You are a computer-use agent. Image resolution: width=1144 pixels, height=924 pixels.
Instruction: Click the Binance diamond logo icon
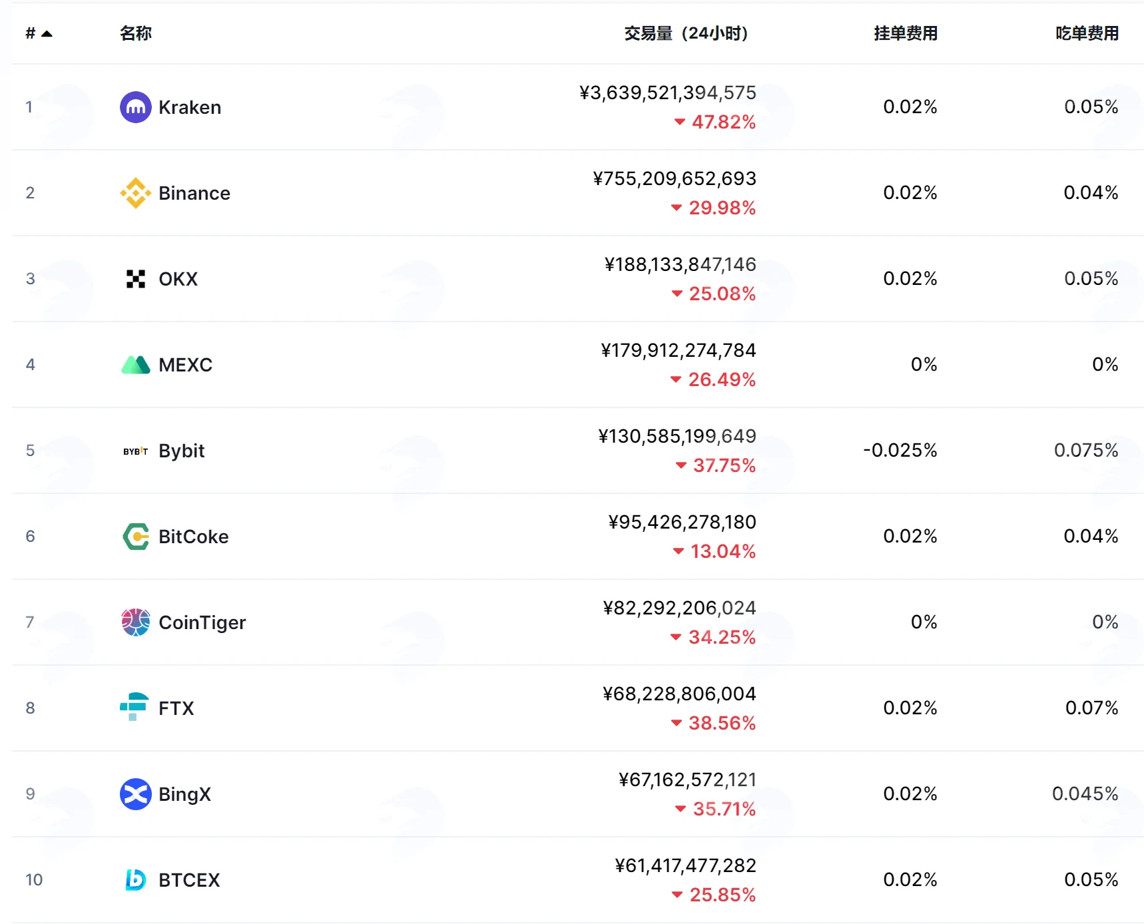[136, 193]
